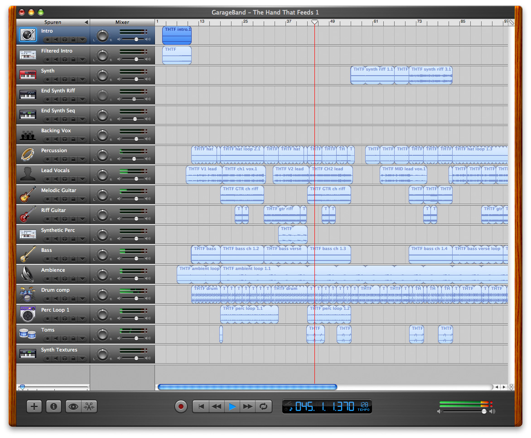This screenshot has height=438, width=531.
Task: Go to the beginning of the song
Action: [201, 407]
